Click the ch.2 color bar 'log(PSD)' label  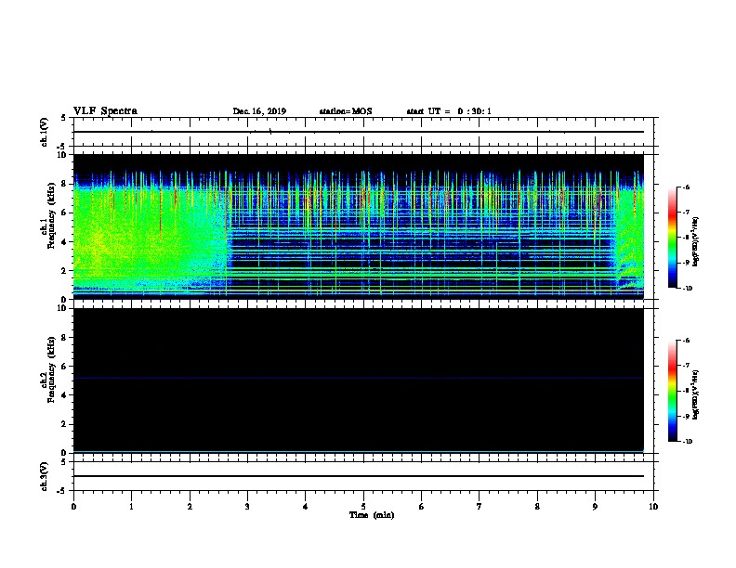point(695,394)
